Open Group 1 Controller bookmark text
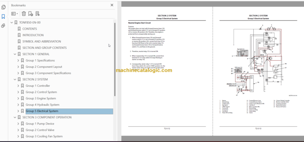The height and width of the screenshot is (142, 304). 38,86
